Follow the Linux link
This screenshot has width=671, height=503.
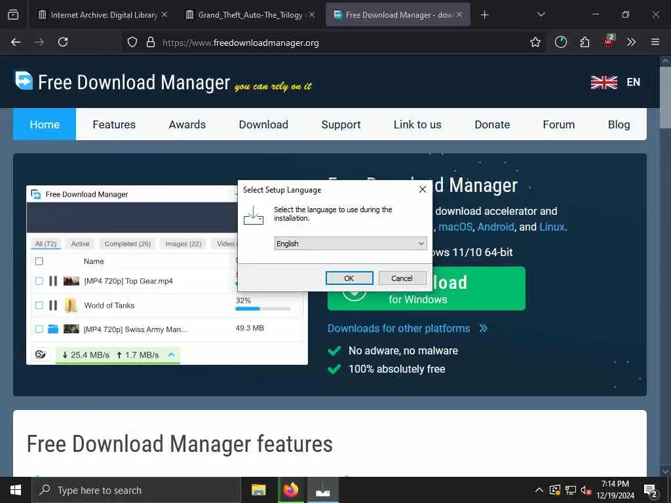[x=552, y=227]
